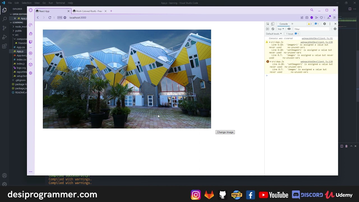359x202 pixels.
Task: Click the cube houses image
Action: [127, 79]
